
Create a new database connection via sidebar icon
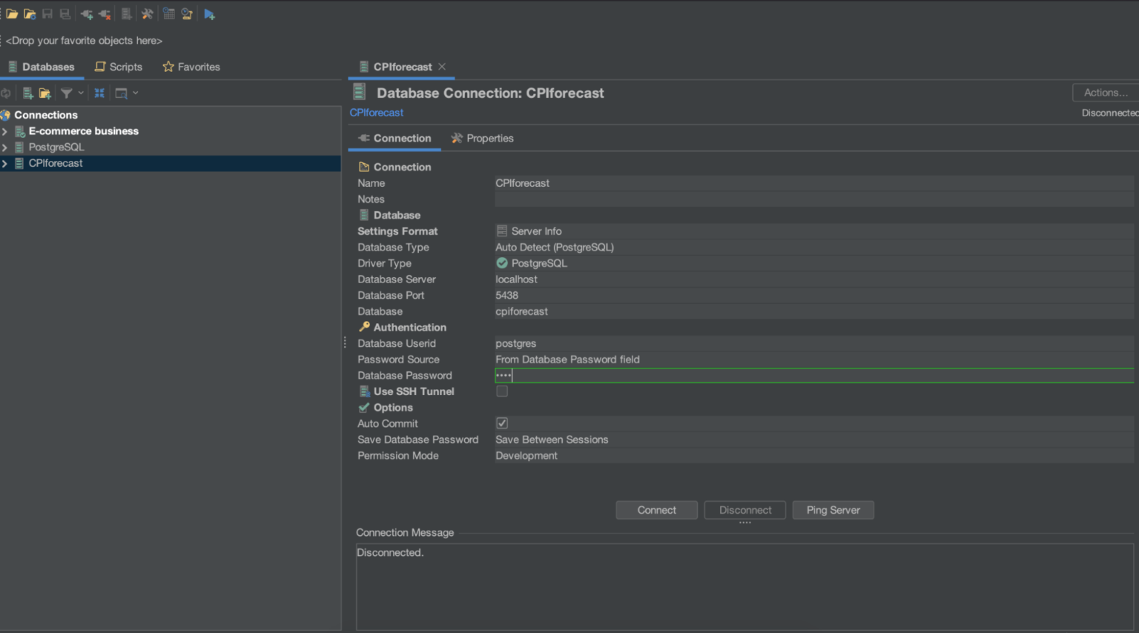tap(28, 93)
